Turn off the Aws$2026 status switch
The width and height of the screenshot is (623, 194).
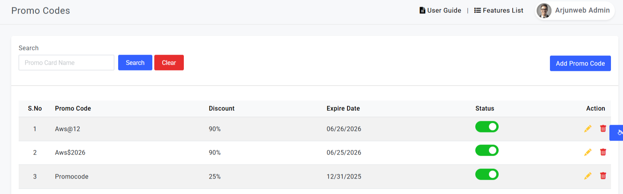click(x=487, y=150)
